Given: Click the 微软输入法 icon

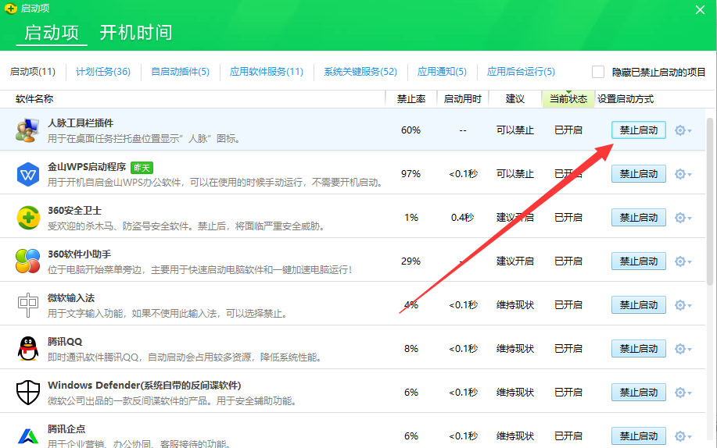Looking at the screenshot, I should click(28, 304).
